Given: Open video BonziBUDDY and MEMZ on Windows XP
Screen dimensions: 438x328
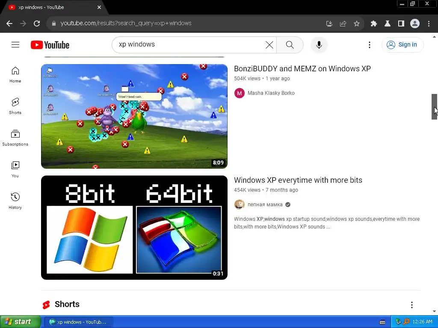Looking at the screenshot, I should click(x=302, y=69).
